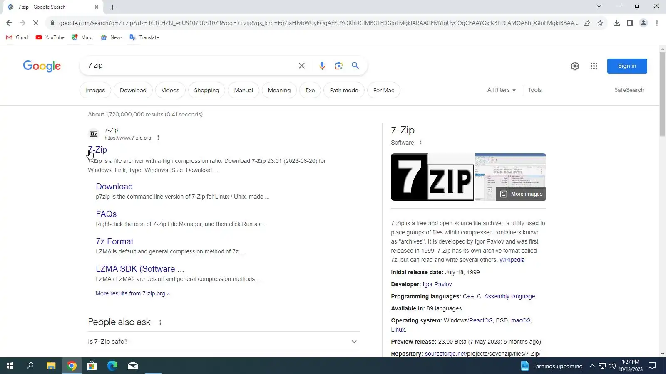Open Chrome profile avatar

pyautogui.click(x=644, y=23)
